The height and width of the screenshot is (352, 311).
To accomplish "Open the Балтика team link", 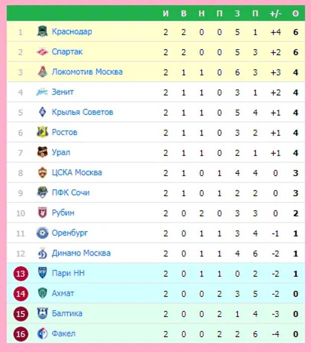I will coord(67,313).
